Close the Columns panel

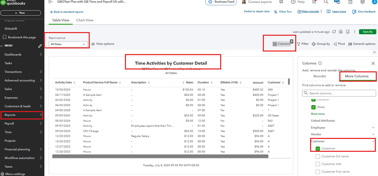(x=373, y=63)
